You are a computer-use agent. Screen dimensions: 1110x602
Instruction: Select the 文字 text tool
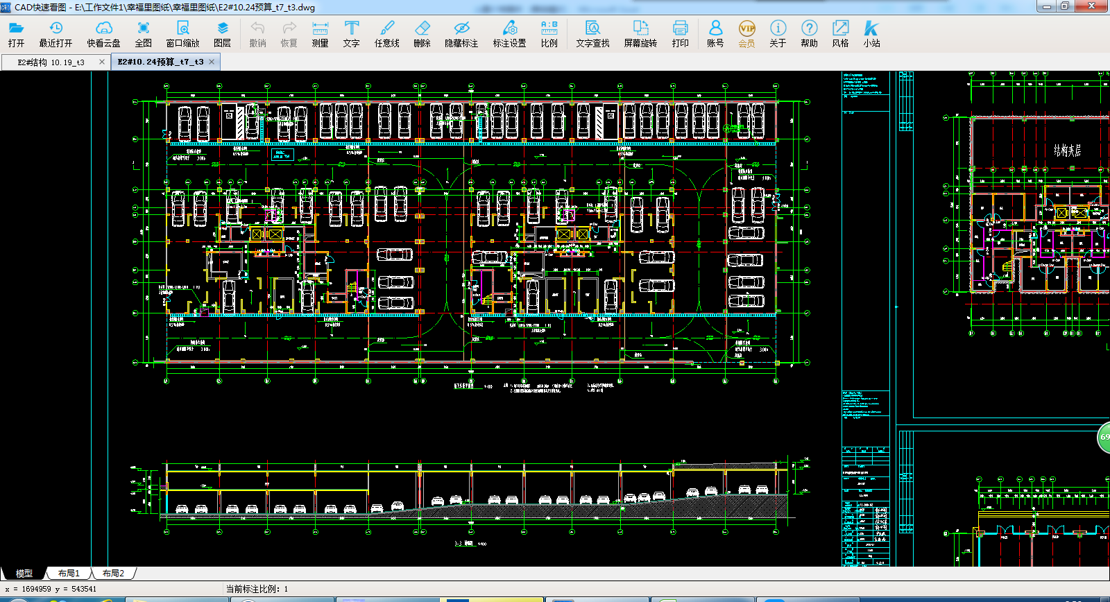pyautogui.click(x=351, y=34)
